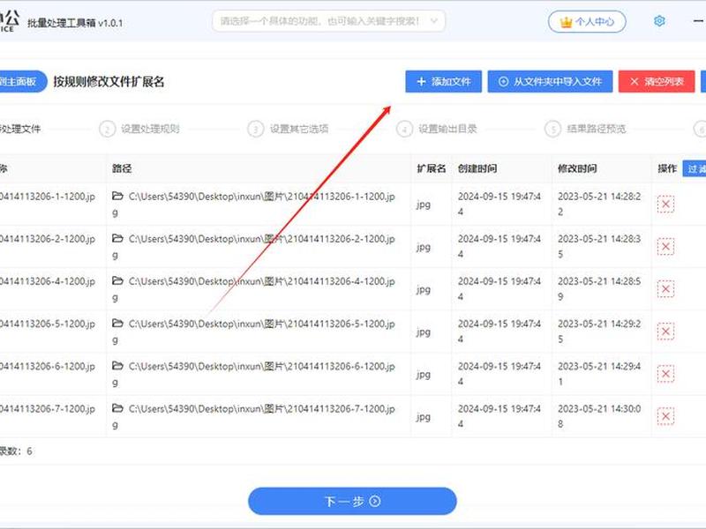The height and width of the screenshot is (529, 706).
Task: Delete row 210414113206-1-1200.jpg with red X
Action: coord(665,205)
